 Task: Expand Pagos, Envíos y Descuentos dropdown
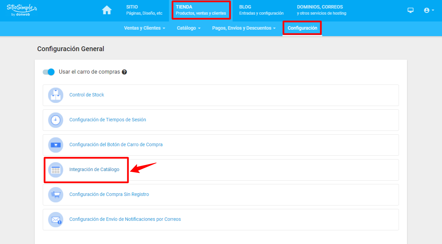point(244,28)
